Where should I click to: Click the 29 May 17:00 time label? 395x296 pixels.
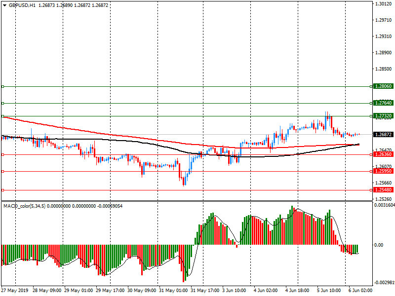[110, 291]
